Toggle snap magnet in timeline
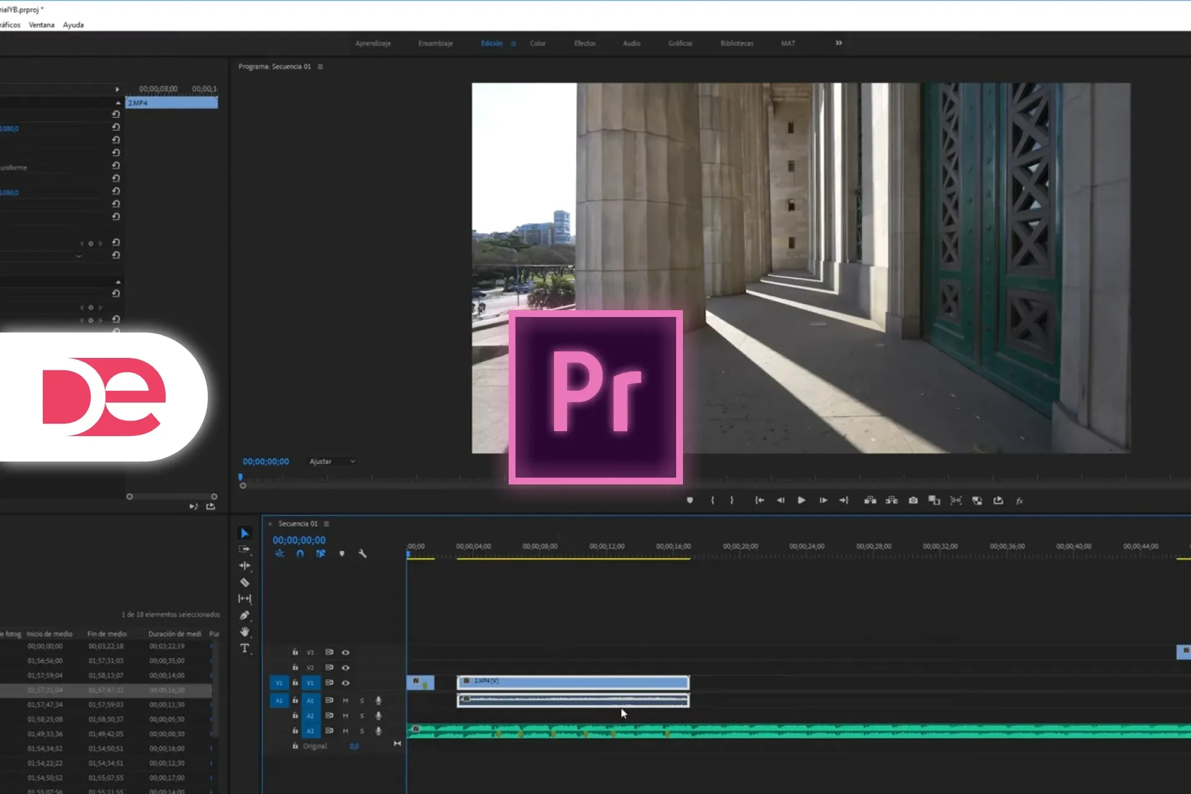The height and width of the screenshot is (794, 1191). (x=300, y=553)
